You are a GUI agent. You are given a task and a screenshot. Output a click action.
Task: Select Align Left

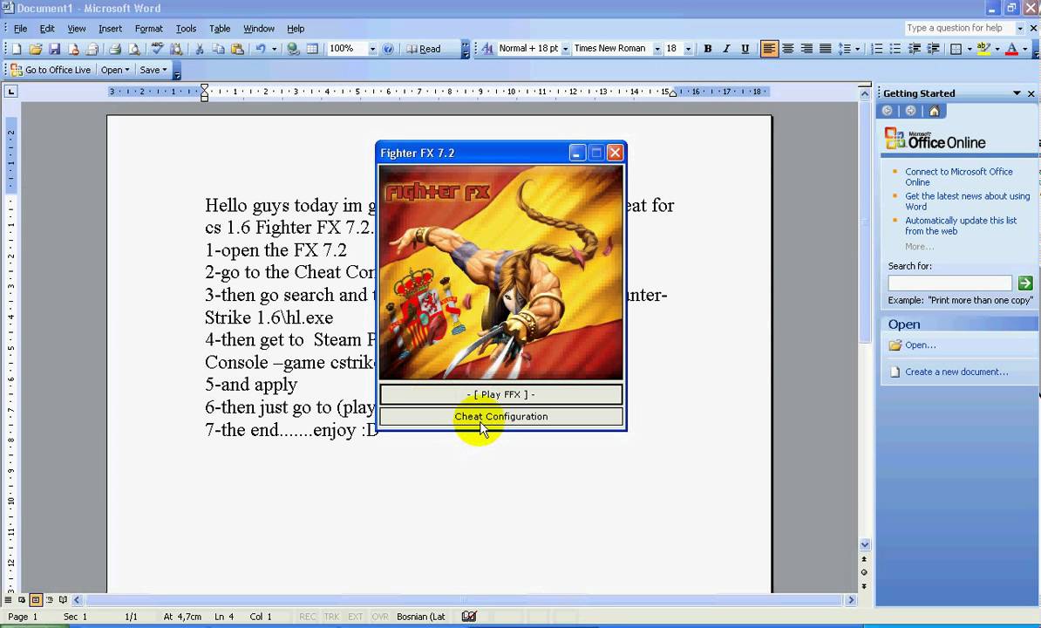[770, 49]
